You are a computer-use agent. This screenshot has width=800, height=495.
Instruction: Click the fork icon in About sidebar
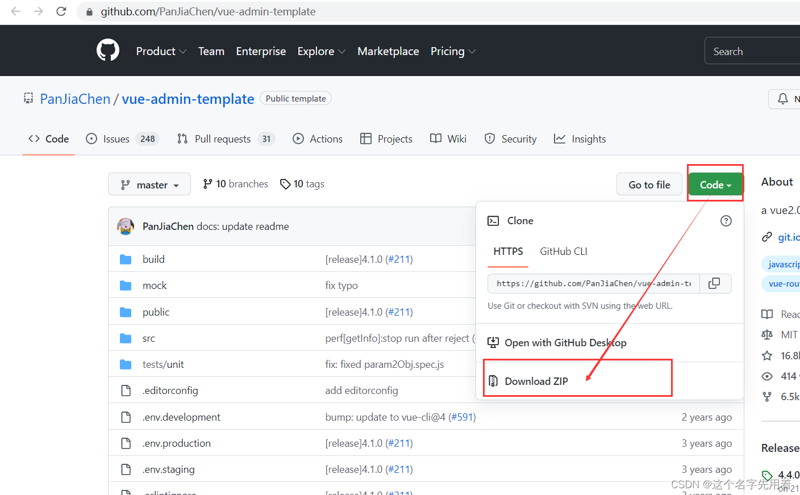click(x=767, y=397)
